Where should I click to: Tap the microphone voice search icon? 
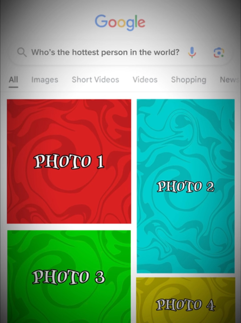point(192,52)
